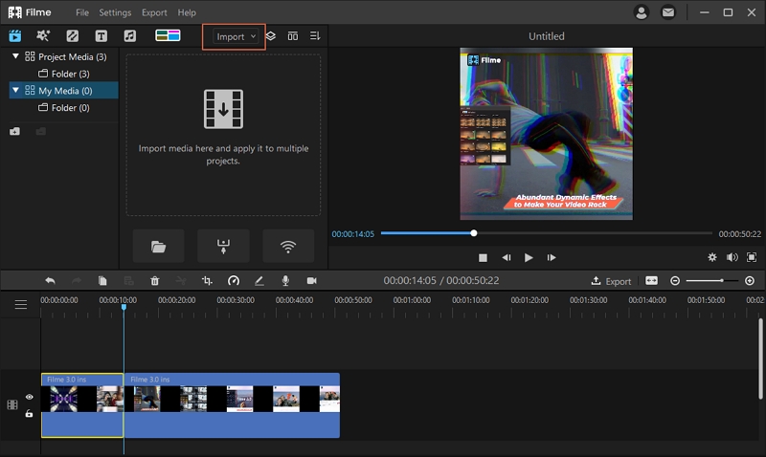Open the Effects tab icon
The image size is (766, 457).
[x=43, y=35]
